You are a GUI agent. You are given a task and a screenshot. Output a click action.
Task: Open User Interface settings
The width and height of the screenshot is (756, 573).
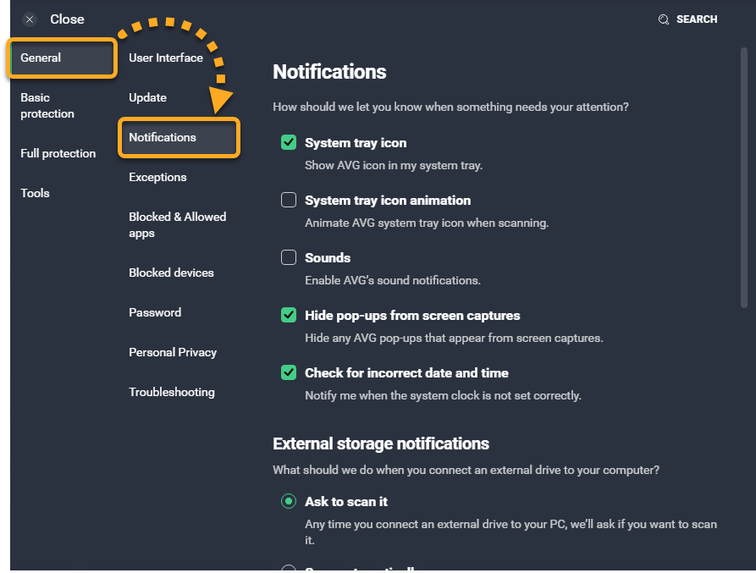[x=166, y=58]
